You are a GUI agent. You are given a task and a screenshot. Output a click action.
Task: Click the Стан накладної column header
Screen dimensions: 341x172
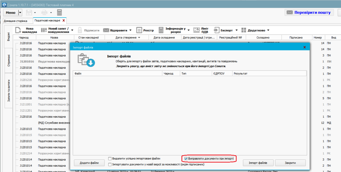[x=89, y=38]
